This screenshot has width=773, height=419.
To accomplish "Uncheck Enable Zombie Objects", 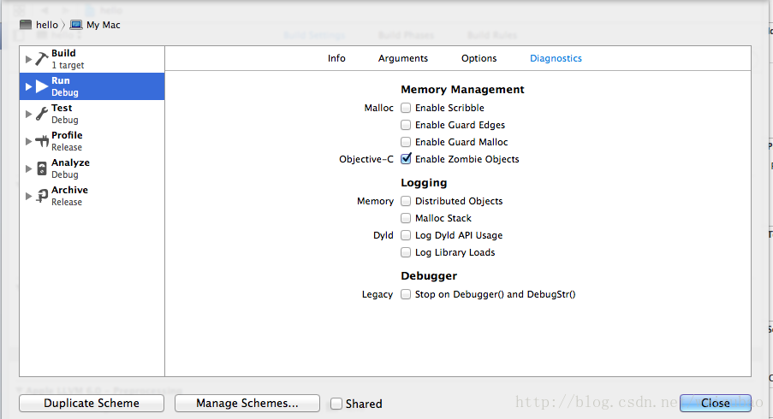I will [406, 159].
